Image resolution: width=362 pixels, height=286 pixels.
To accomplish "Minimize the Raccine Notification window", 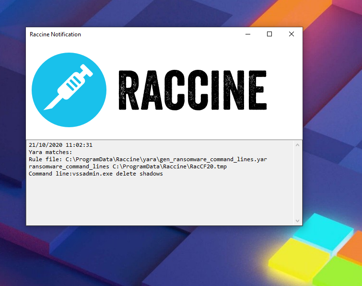I will pyautogui.click(x=248, y=34).
